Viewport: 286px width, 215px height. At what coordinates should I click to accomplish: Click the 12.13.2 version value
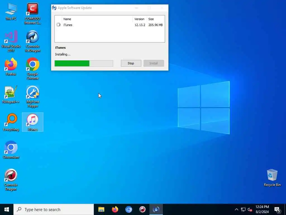tap(140, 25)
